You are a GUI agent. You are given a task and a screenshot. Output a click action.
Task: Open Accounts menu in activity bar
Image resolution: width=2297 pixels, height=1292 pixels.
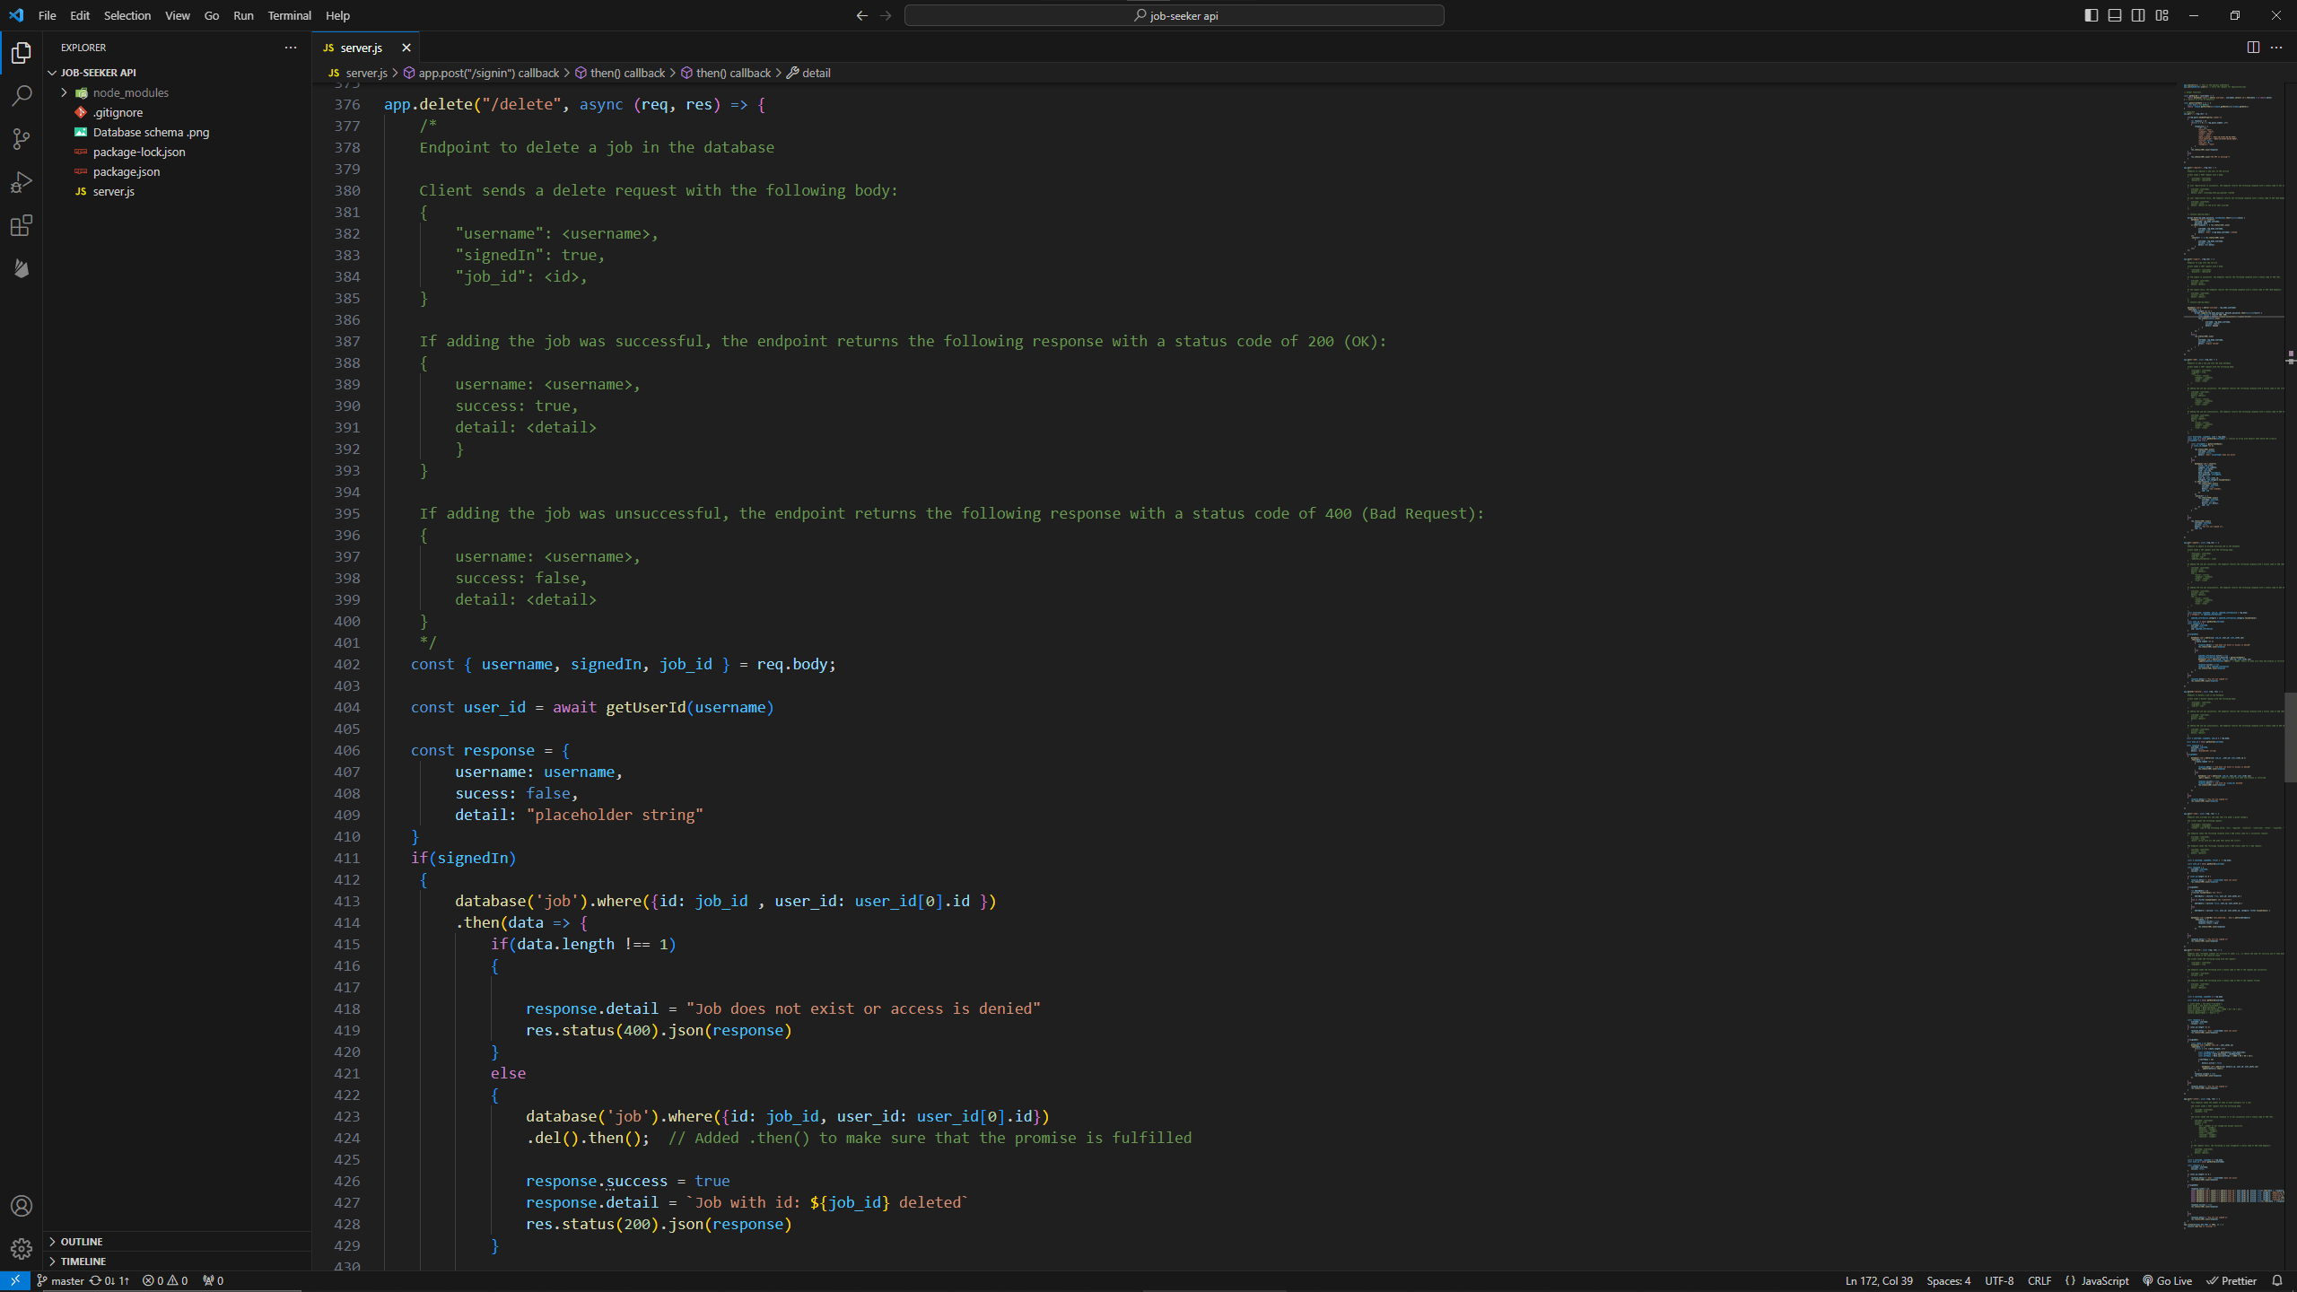pos(22,1206)
